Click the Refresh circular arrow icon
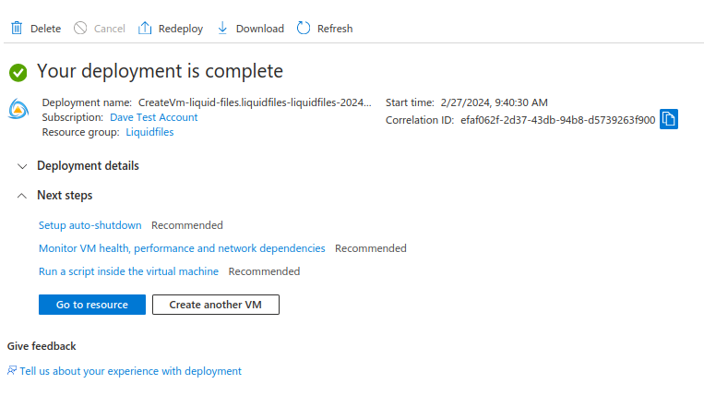 [x=304, y=28]
